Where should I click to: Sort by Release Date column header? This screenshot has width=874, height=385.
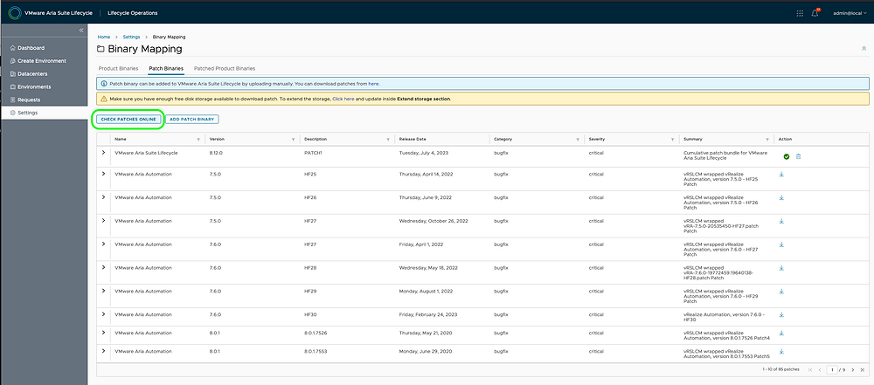click(x=413, y=140)
